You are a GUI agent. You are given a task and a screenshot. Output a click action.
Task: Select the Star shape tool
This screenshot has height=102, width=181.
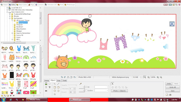(x=55, y=94)
